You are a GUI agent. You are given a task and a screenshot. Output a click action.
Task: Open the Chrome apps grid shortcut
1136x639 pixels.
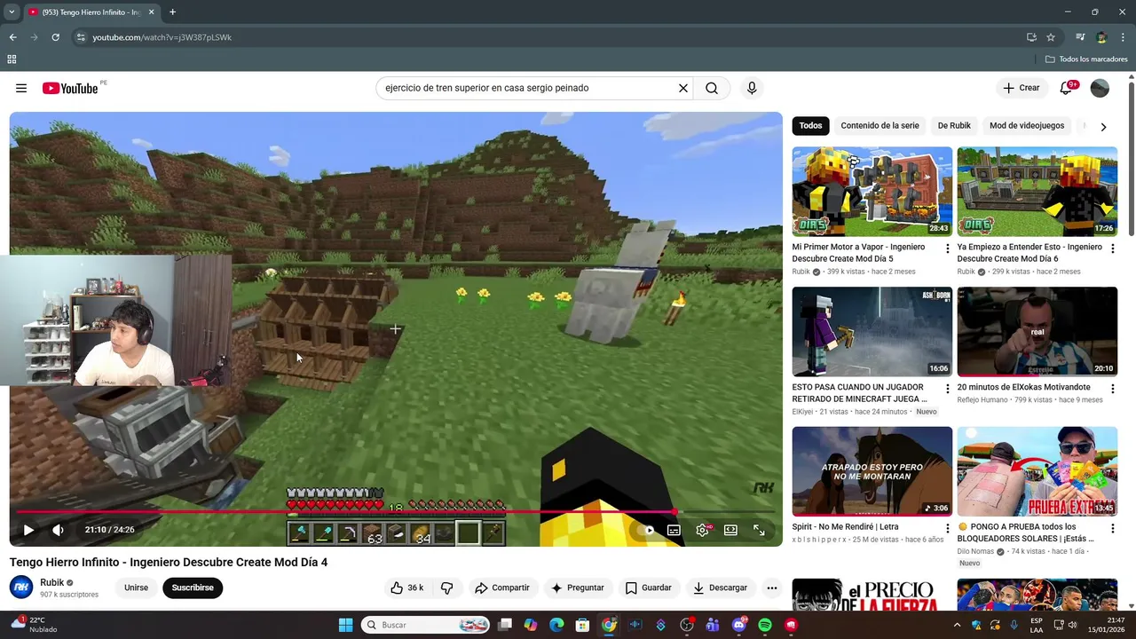[x=12, y=59]
